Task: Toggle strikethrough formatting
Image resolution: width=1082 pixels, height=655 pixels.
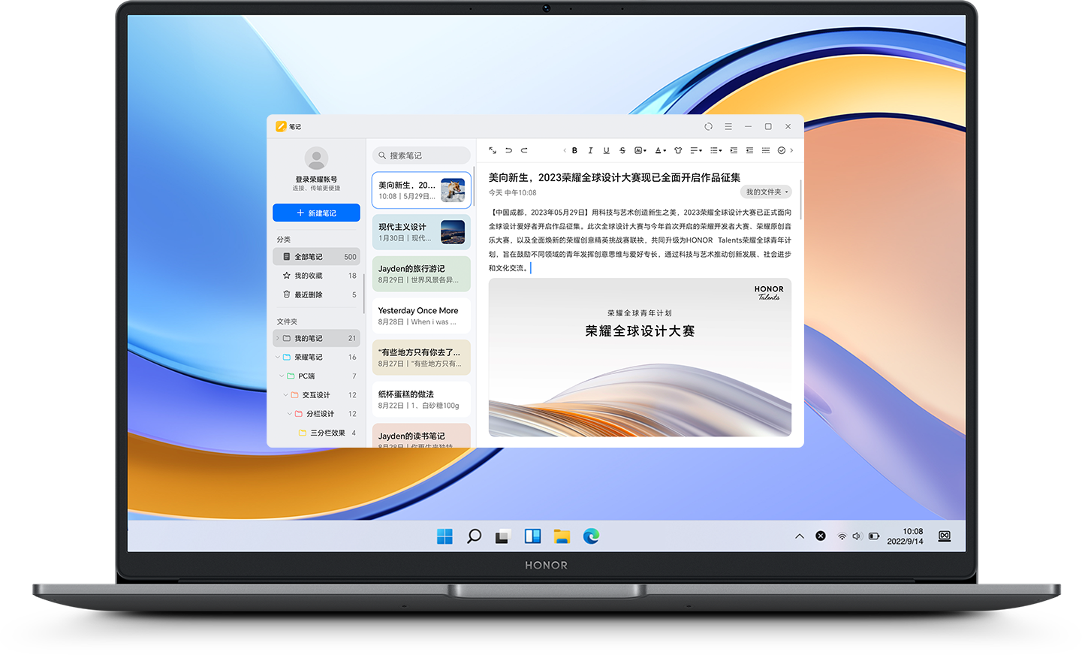Action: (622, 150)
